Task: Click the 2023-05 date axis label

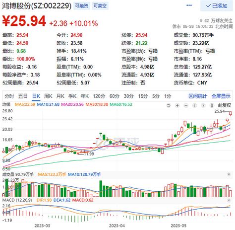Action: coord(178,226)
